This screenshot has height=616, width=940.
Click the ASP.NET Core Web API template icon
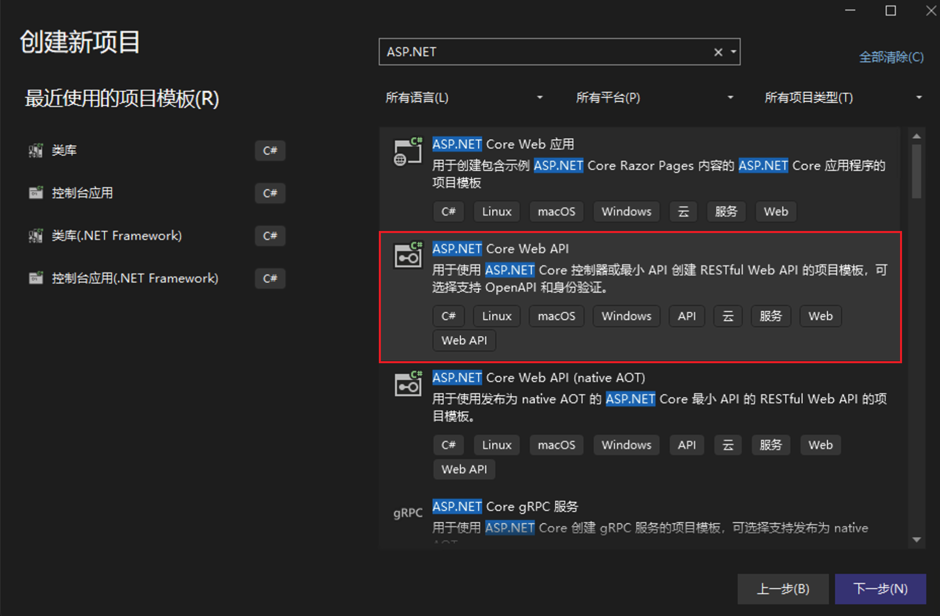coord(408,256)
